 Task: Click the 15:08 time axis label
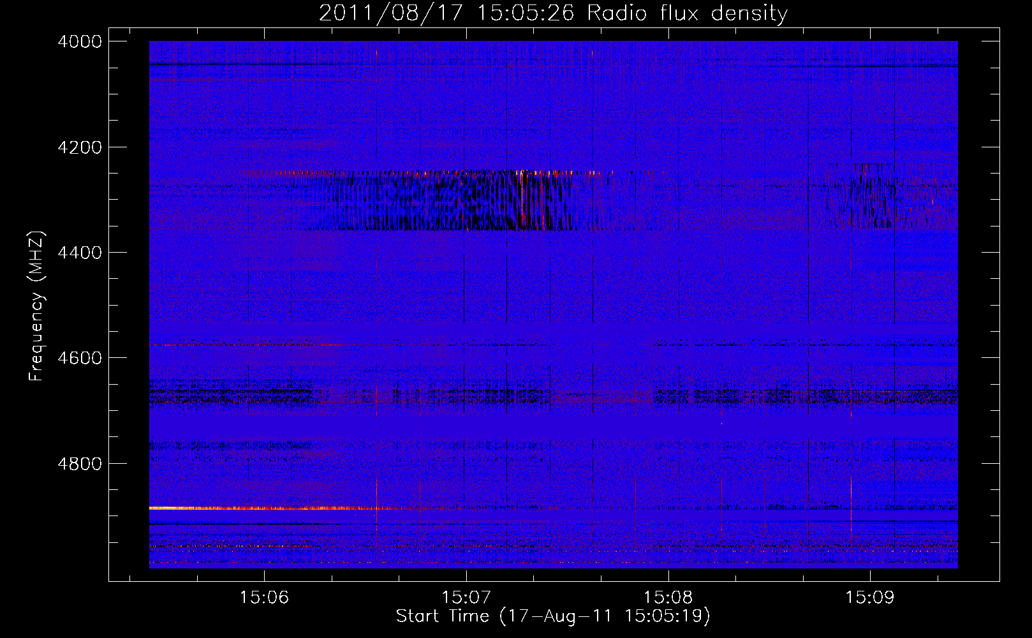coord(668,598)
